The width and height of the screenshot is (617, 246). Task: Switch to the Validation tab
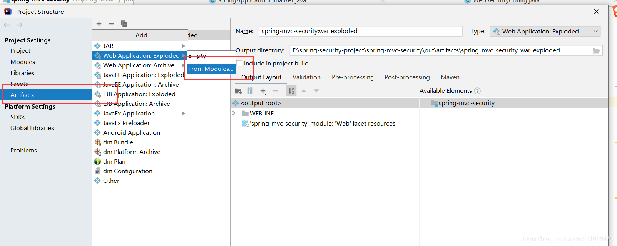(306, 77)
